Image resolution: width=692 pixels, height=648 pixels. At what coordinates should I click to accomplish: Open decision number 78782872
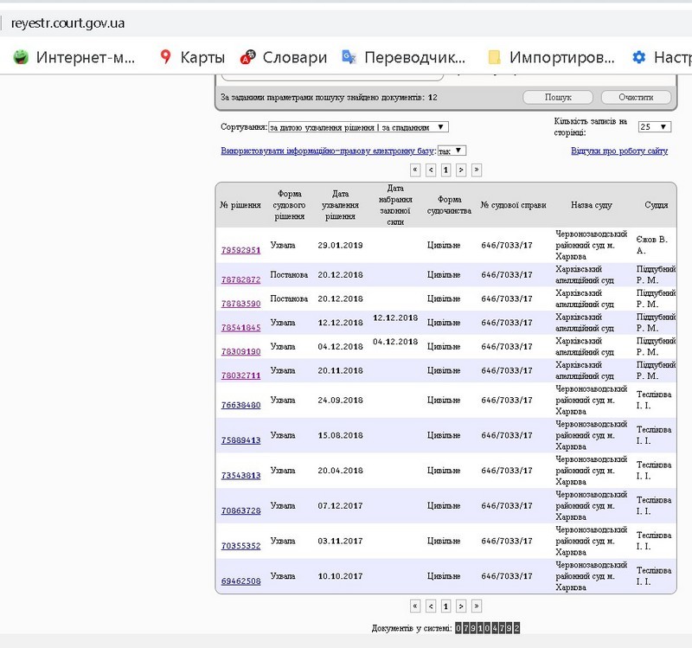tap(241, 279)
